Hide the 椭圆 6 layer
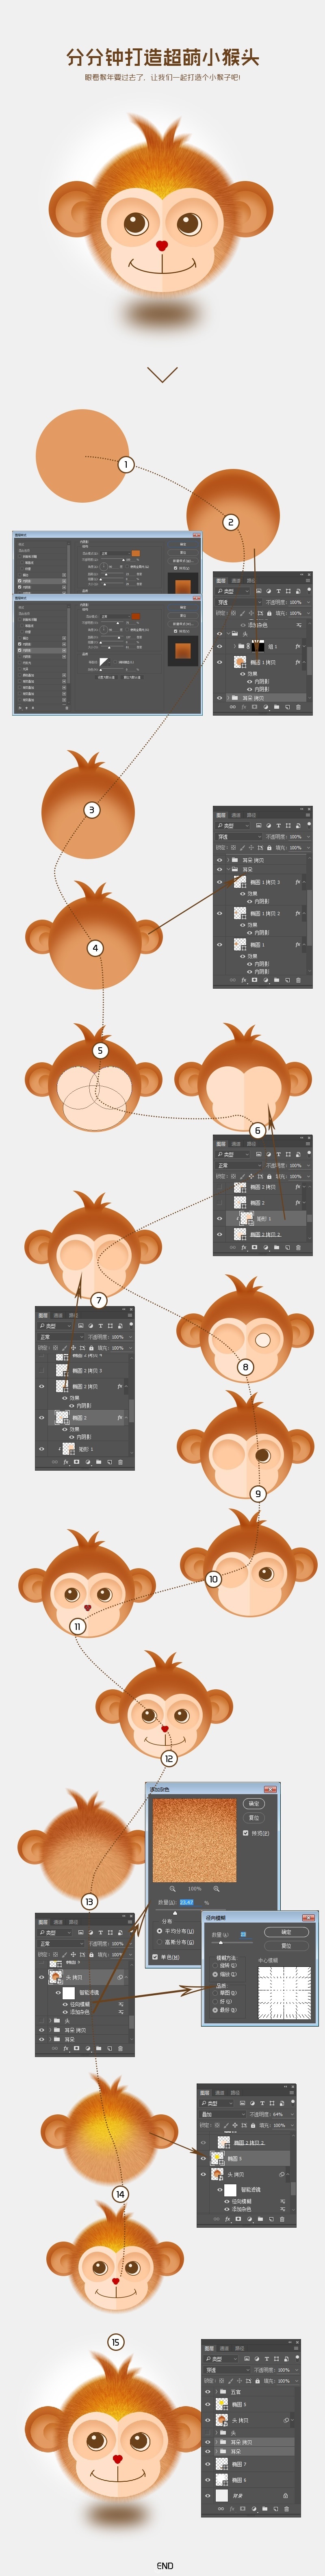 tap(208, 2480)
